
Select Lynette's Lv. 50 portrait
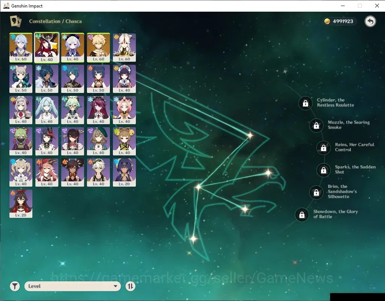tap(21, 79)
